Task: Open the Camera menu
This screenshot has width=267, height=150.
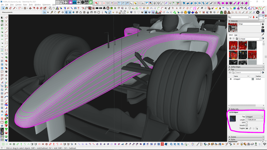Action: point(18,5)
